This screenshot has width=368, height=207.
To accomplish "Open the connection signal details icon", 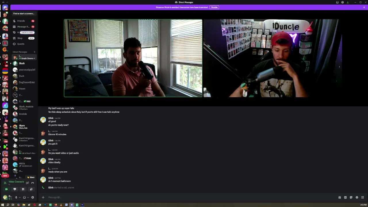I will 5,183.
